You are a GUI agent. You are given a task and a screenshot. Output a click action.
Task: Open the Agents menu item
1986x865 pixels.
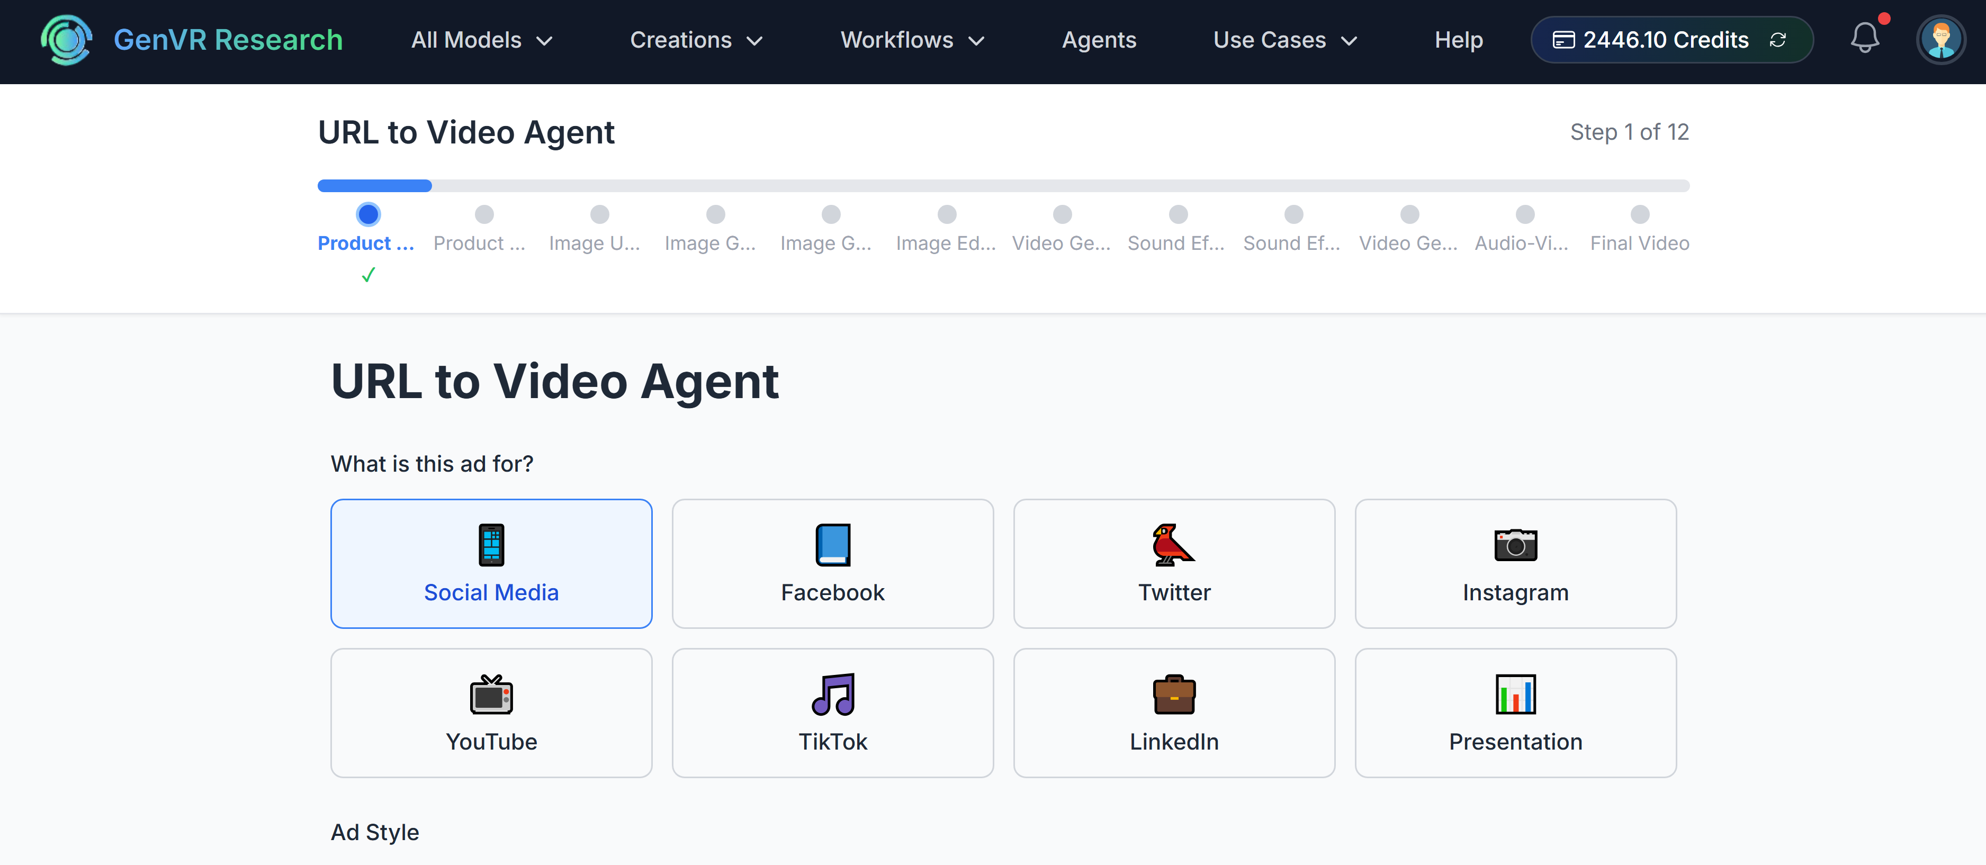tap(1099, 40)
